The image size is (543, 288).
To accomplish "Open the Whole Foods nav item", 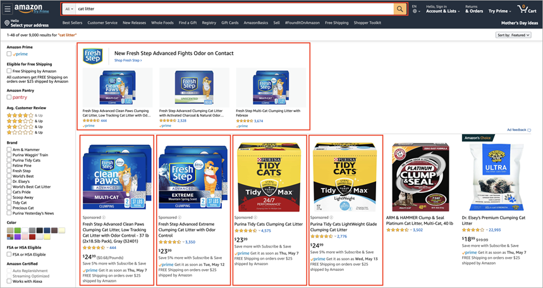I will pos(162,23).
